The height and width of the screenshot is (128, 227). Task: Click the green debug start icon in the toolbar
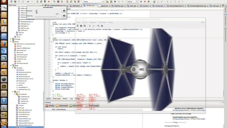click(x=154, y=1)
